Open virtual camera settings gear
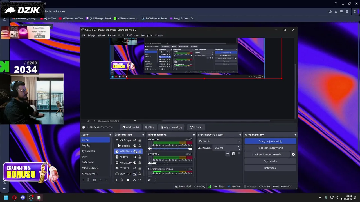This screenshot has height=202, width=360. [293, 155]
